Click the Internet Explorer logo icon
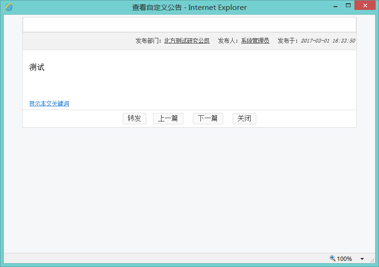Image resolution: width=379 pixels, height=267 pixels. (x=9, y=7)
